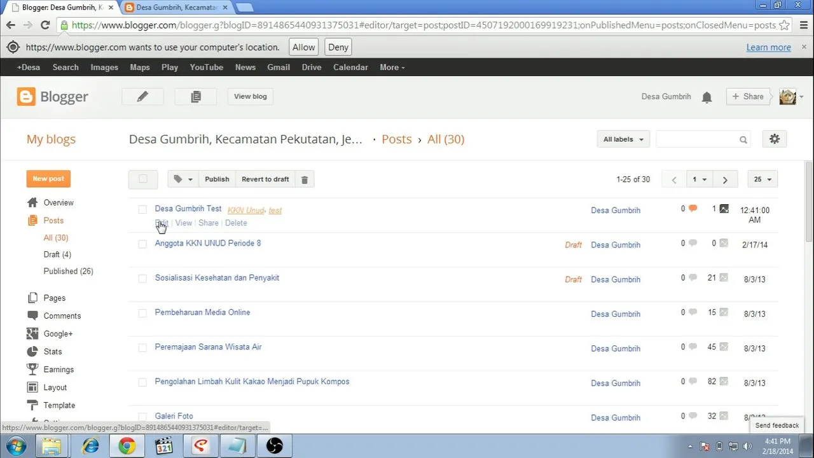Open settings gear options

coord(774,139)
